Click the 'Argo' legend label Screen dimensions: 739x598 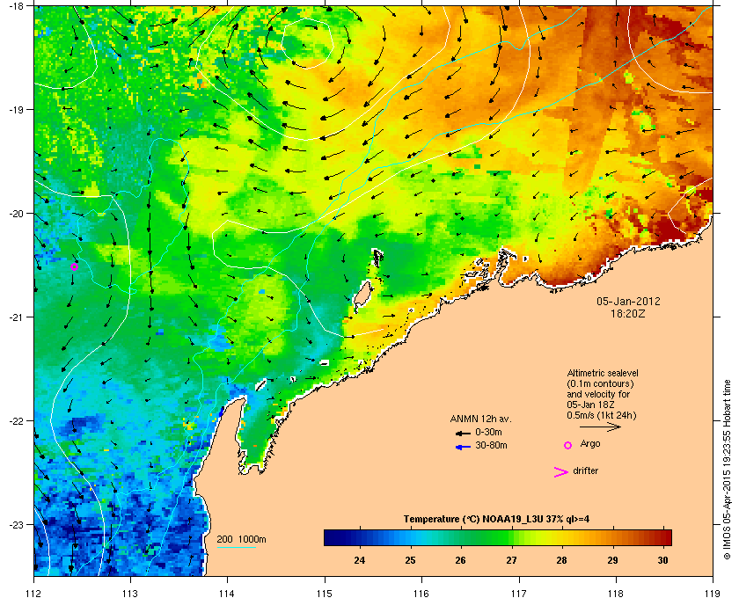(590, 444)
